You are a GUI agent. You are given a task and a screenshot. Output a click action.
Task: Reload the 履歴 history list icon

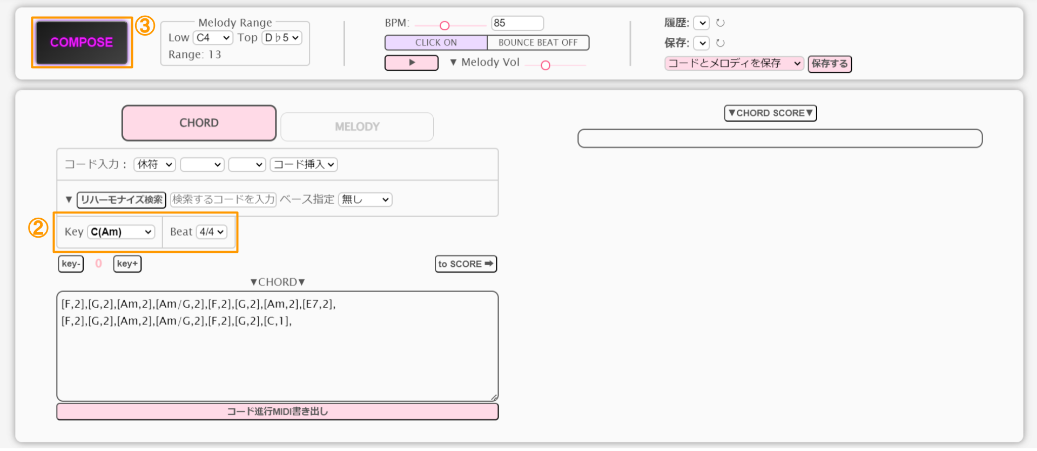[x=720, y=23]
